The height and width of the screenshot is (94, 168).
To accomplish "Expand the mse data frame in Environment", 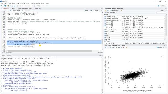I will [105, 34].
